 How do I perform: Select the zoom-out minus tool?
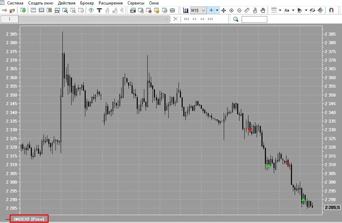point(239,11)
